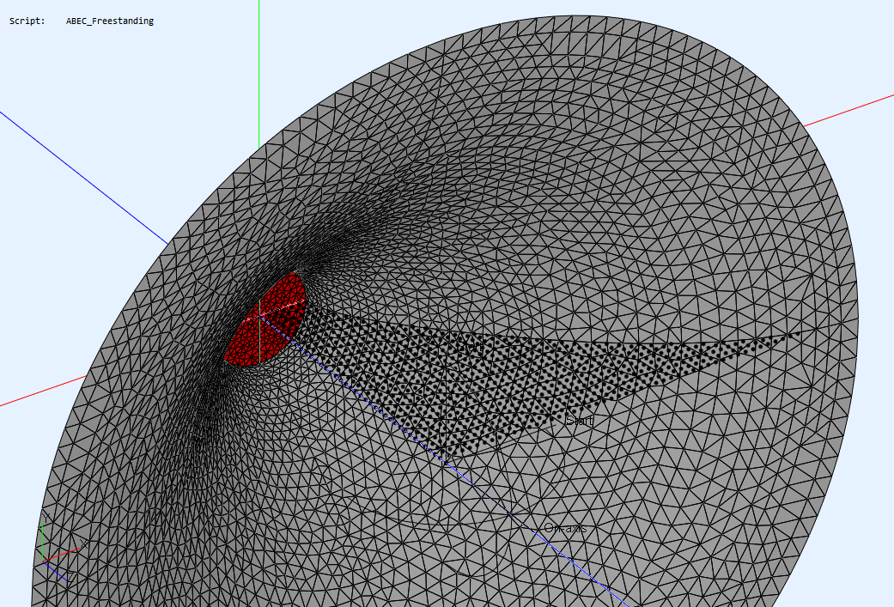This screenshot has width=894, height=607.
Task: Select the "On-axis" label in the viewport
Action: tap(565, 528)
